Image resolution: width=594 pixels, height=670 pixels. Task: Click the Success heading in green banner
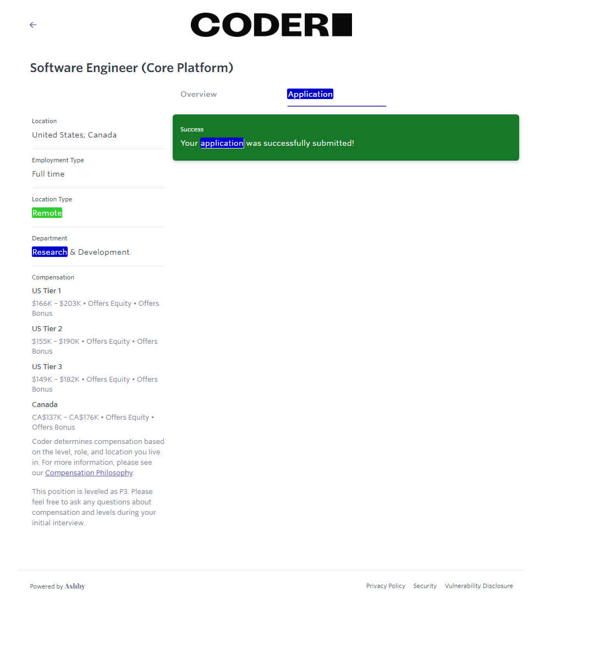[192, 129]
